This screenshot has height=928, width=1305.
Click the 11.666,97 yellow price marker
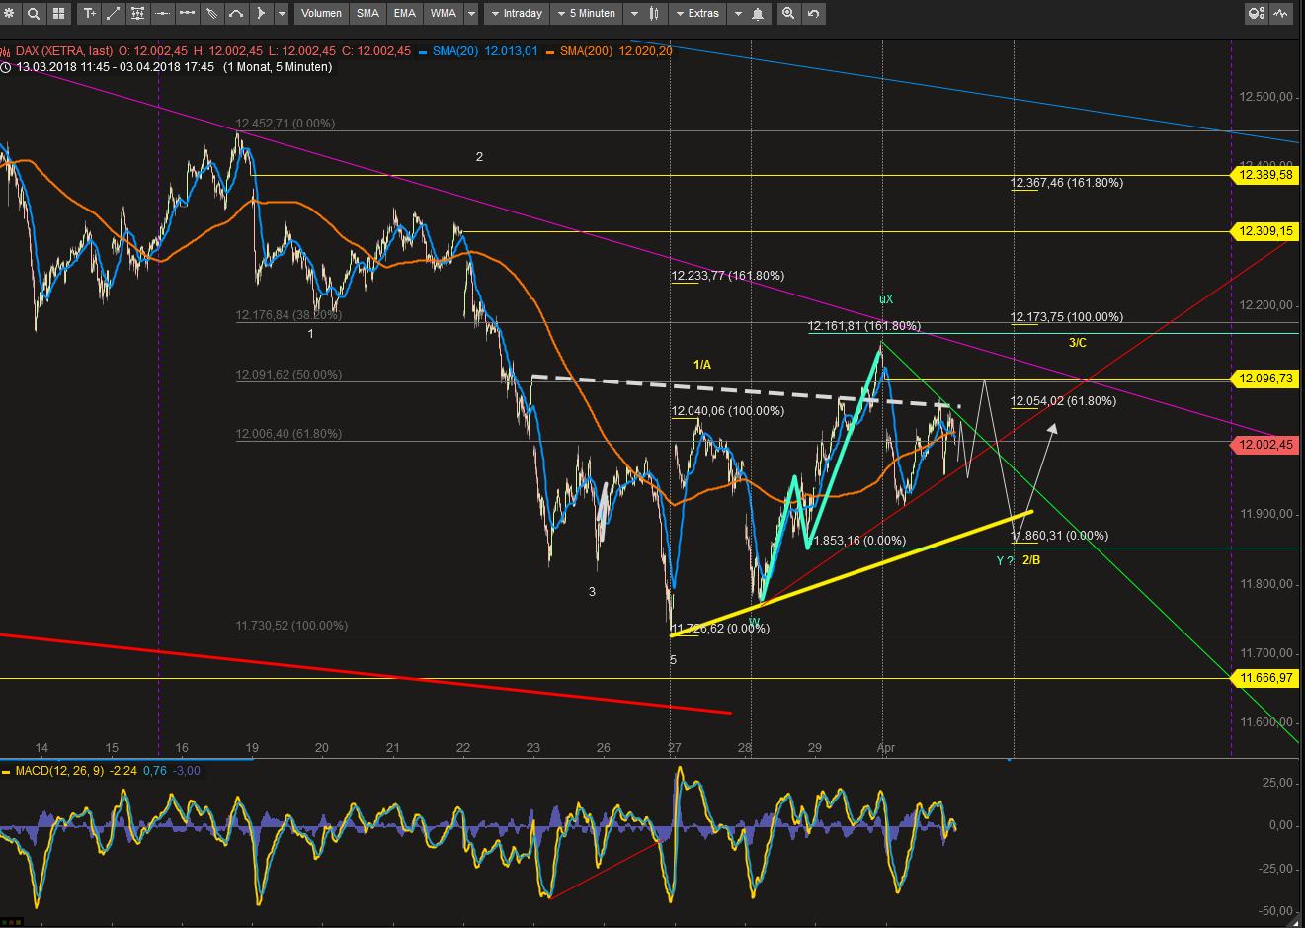[x=1264, y=678]
